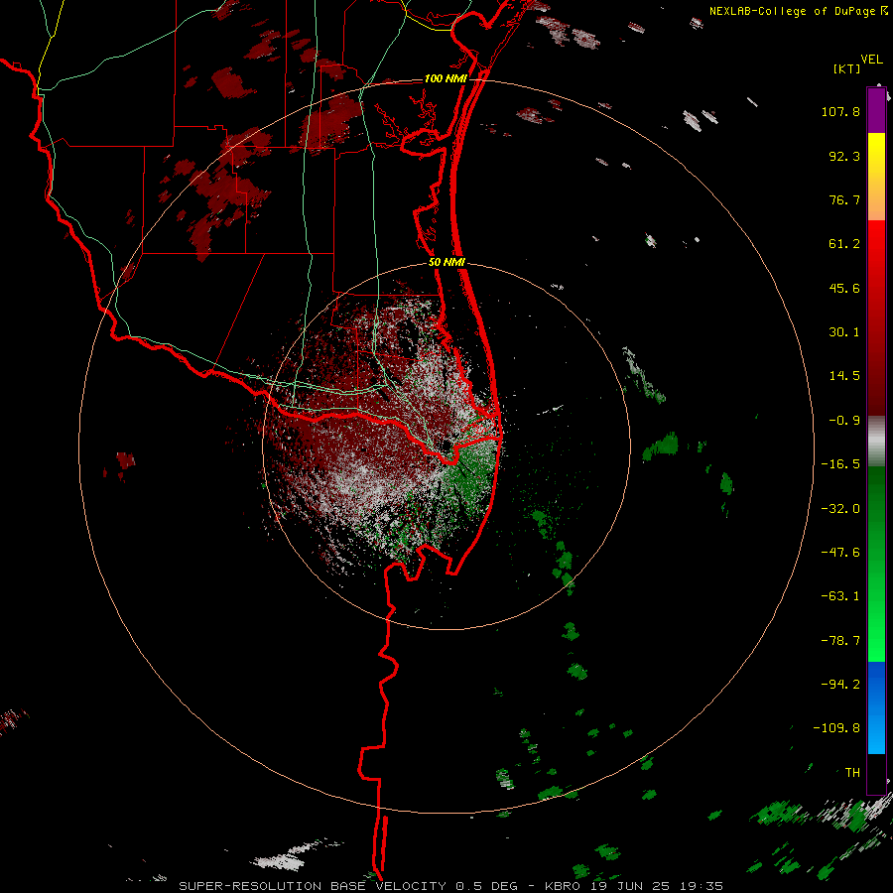893x893 pixels.
Task: Pick the yellow-orange segment of the velocity bar
Action: click(876, 177)
